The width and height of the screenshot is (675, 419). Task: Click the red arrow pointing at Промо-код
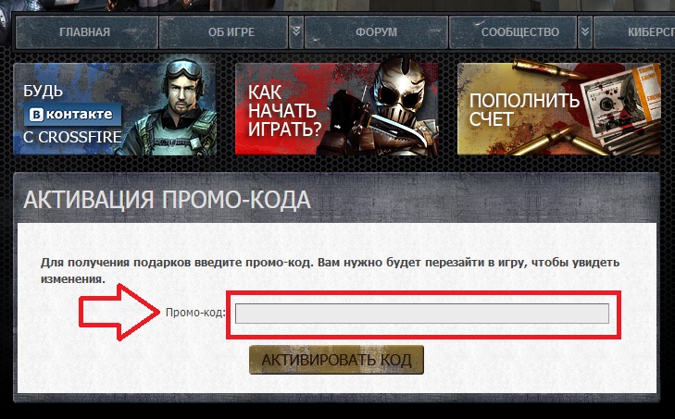coord(119,312)
